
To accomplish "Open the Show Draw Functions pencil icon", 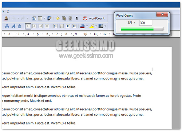I will pyautogui.click(x=50, y=19).
